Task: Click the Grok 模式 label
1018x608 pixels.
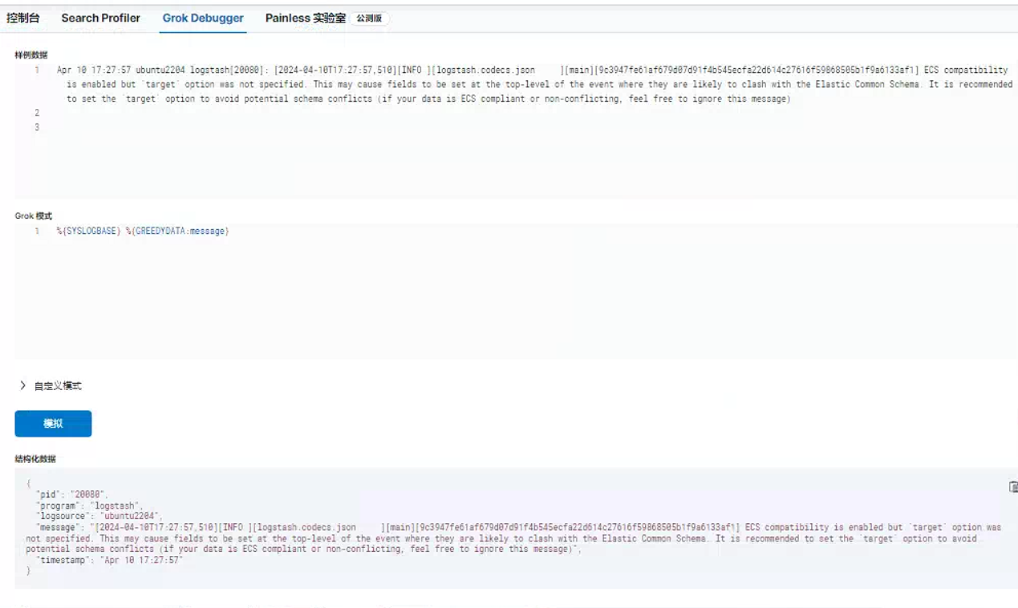Action: pyautogui.click(x=34, y=216)
